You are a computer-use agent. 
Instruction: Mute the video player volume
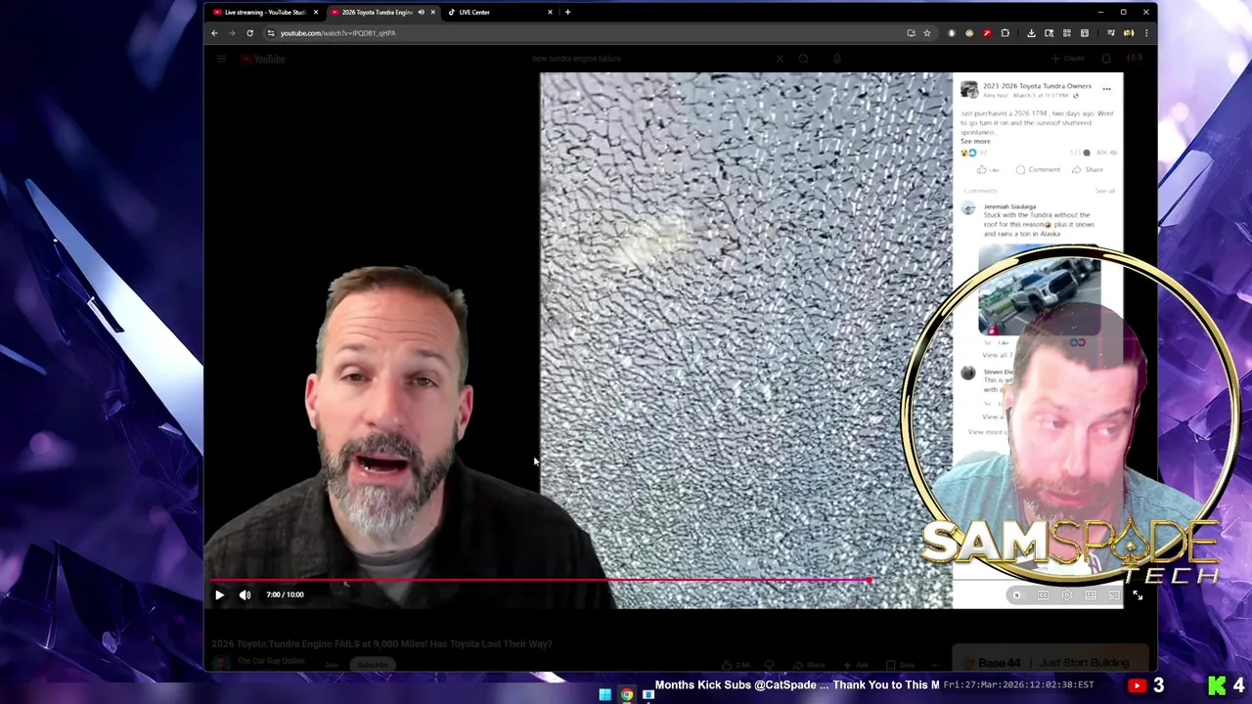click(245, 594)
